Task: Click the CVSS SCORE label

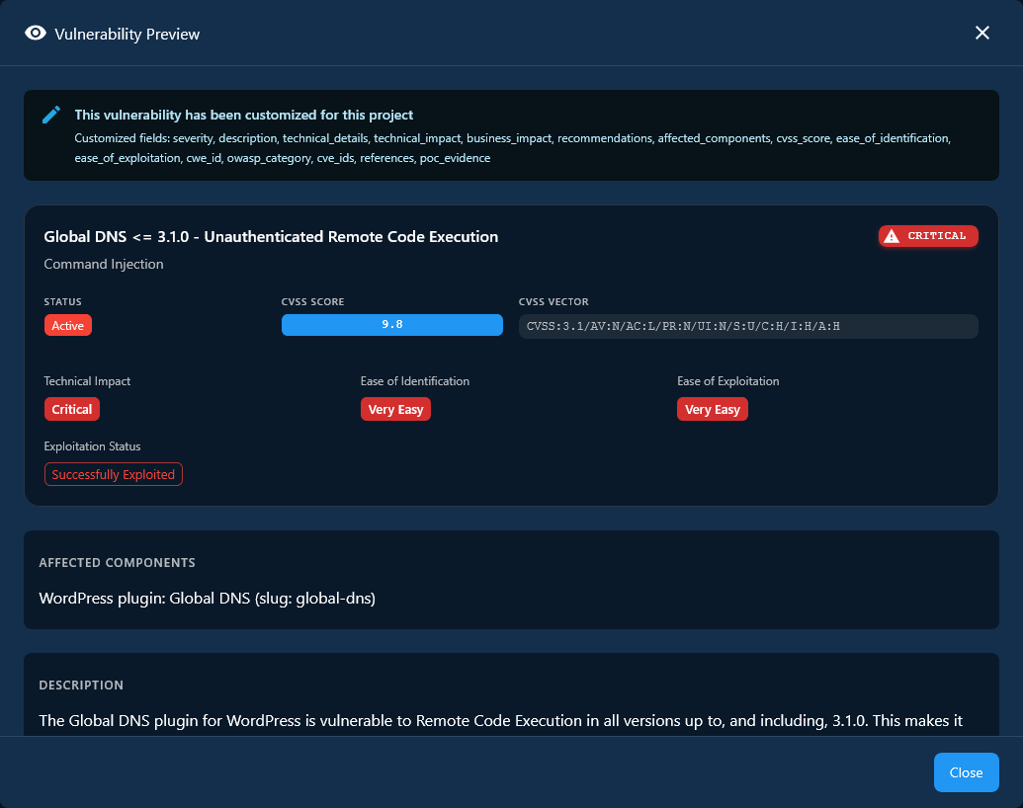Action: 312,302
